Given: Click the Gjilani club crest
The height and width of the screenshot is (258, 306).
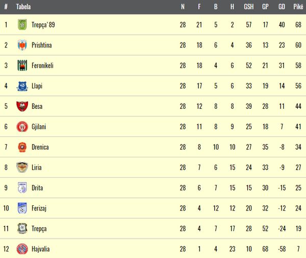Looking at the screenshot, I should pos(22,127).
